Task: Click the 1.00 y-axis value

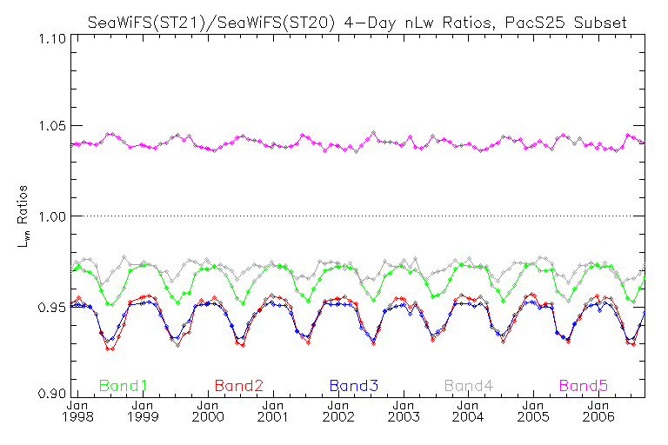Action: 52,216
